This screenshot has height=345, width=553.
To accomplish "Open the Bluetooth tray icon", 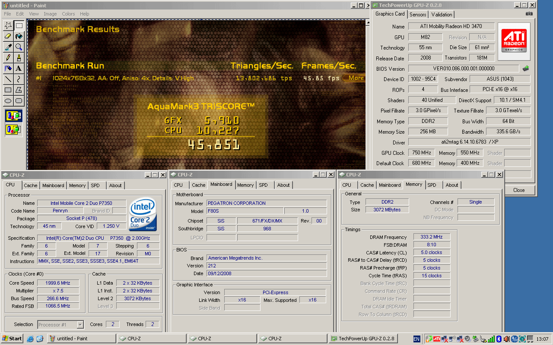I will [499, 339].
